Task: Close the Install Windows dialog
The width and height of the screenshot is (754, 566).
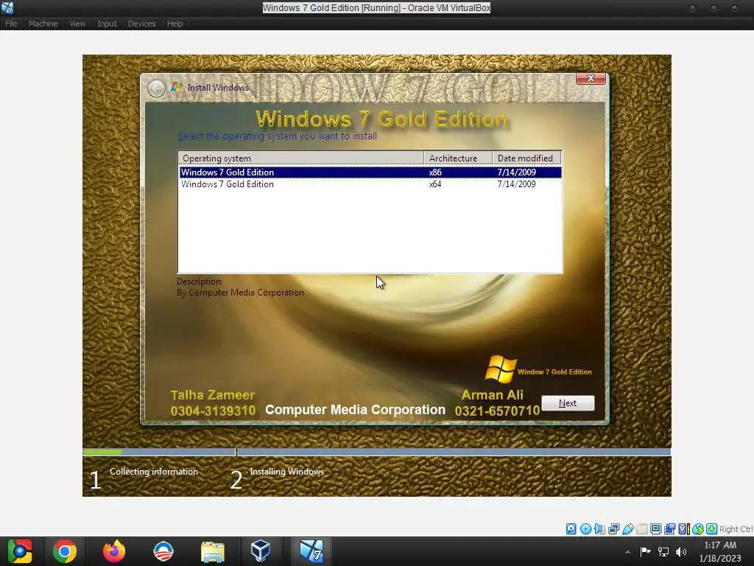Action: [591, 78]
